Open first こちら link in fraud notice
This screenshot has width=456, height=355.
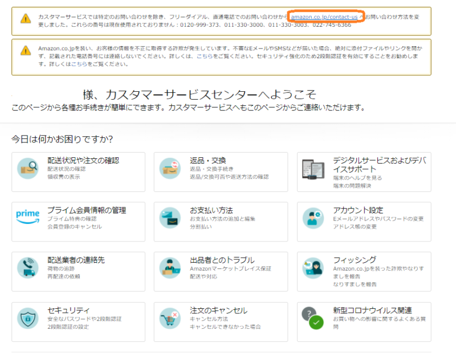pyautogui.click(x=205, y=56)
